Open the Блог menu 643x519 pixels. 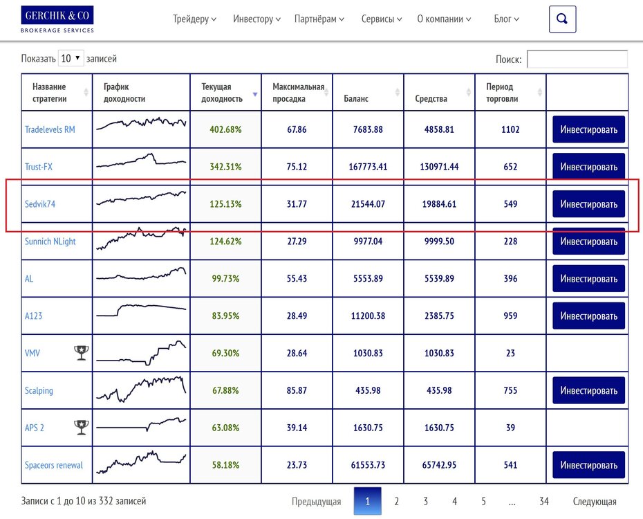(x=506, y=19)
